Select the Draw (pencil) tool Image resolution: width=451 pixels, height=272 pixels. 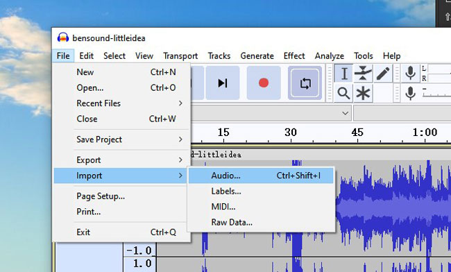click(382, 74)
